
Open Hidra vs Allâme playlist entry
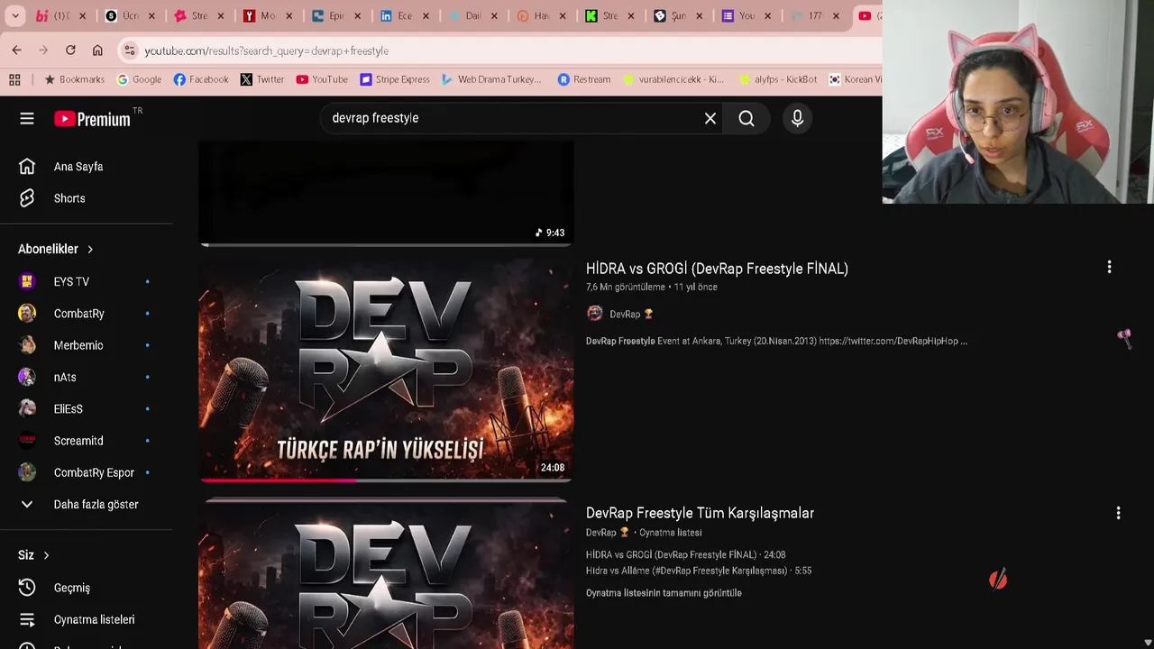tap(699, 571)
